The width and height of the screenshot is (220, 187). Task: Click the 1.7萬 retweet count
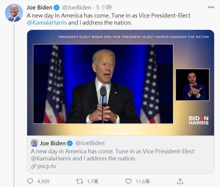click(93, 181)
